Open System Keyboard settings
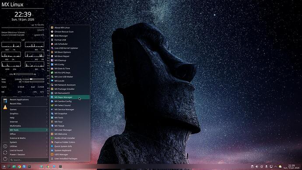Viewport: 302px width, 170px height. tap(70, 150)
